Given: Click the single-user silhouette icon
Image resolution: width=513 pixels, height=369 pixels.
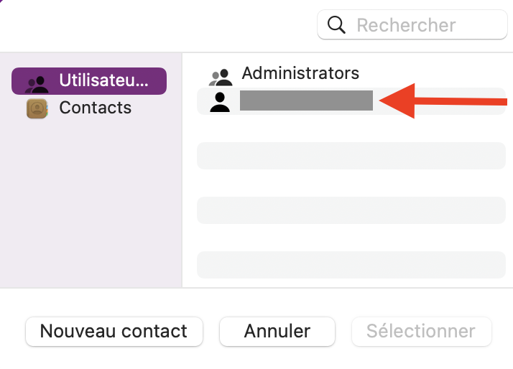Looking at the screenshot, I should [x=220, y=101].
